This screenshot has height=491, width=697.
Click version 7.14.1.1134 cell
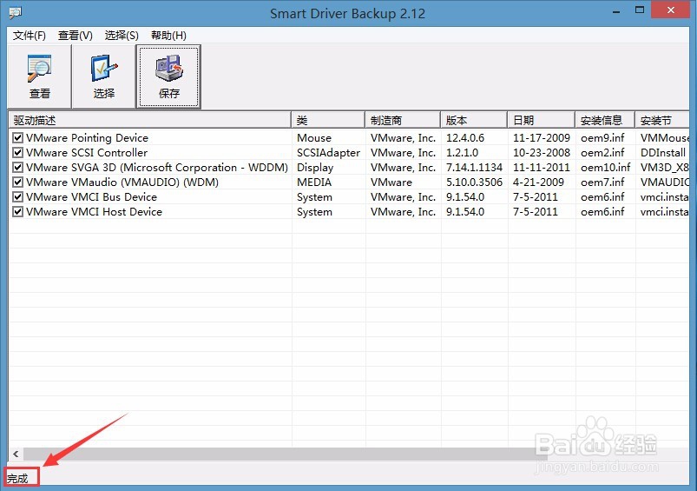(x=474, y=168)
